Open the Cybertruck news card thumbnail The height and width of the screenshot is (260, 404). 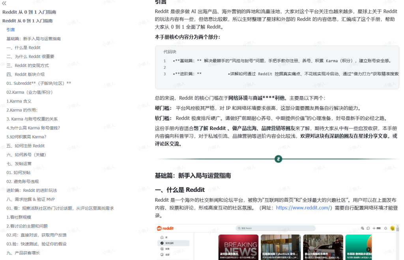point(281,247)
